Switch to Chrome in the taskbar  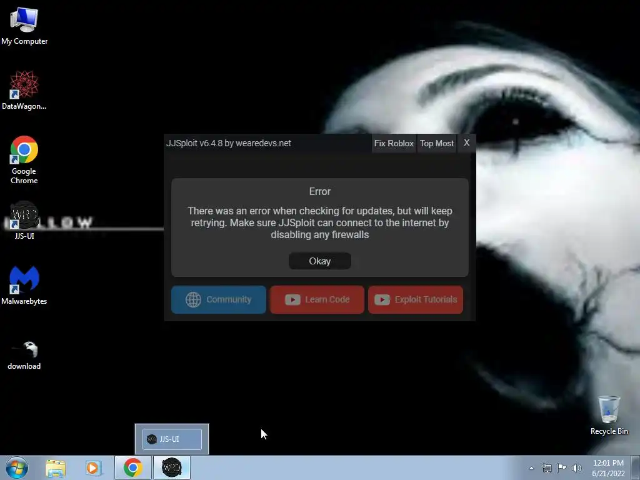tap(132, 467)
